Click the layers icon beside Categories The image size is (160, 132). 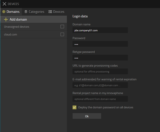pos(26,12)
